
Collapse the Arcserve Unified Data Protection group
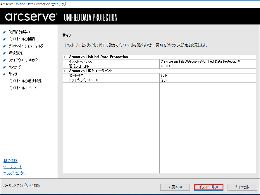tap(66, 57)
